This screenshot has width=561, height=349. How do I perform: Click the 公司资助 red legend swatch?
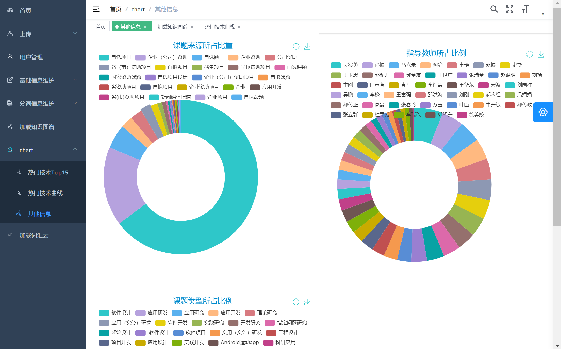(269, 57)
